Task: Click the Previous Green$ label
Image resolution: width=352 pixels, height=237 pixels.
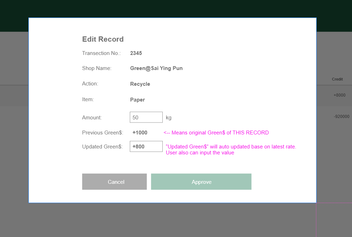Action: coord(103,133)
